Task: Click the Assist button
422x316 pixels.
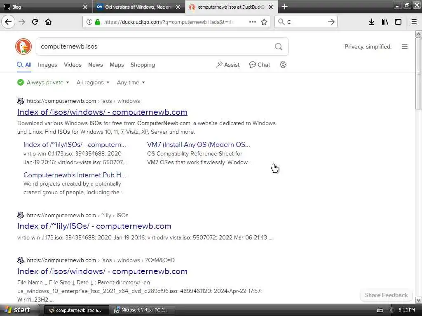Action: coord(227,65)
